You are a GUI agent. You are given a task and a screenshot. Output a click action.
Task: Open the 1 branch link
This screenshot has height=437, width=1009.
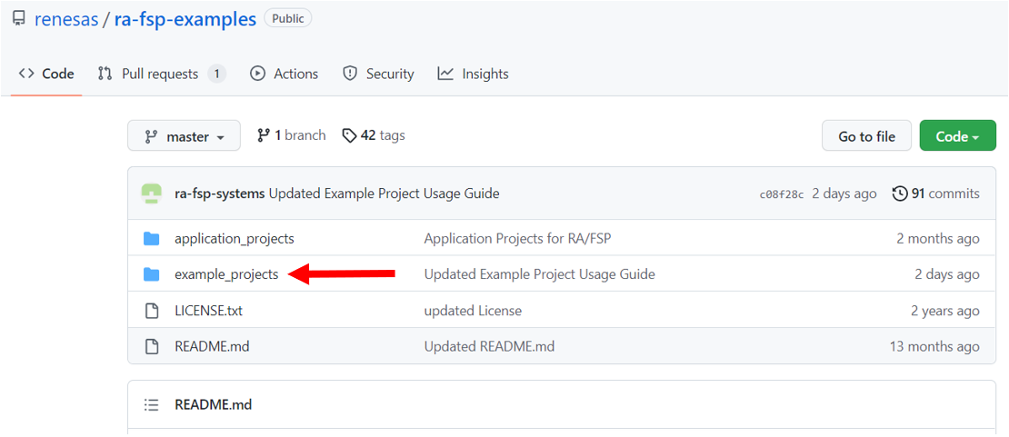pos(292,135)
